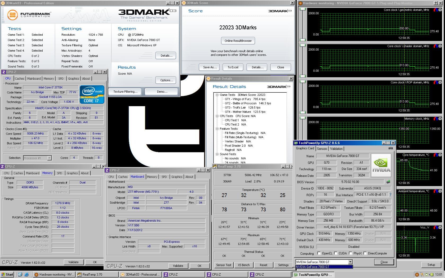Switch to RealTemp 3.70 in the taskbar
Screen dimensions: 445x278
point(97,275)
